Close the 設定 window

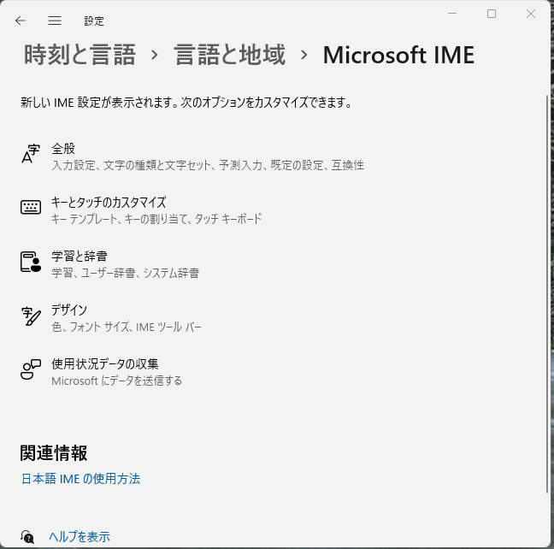pyautogui.click(x=531, y=14)
